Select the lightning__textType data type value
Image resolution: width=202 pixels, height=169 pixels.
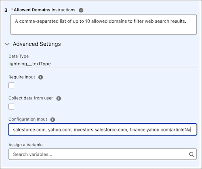click(29, 63)
